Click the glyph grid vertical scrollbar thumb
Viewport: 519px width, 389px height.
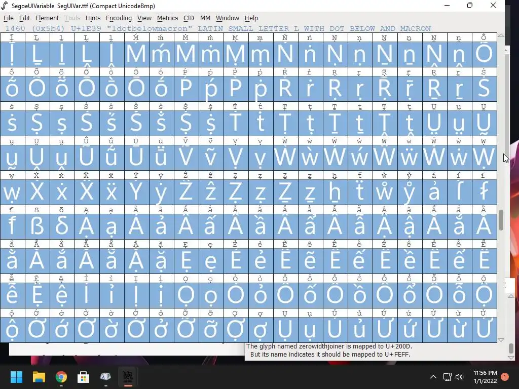(501, 220)
